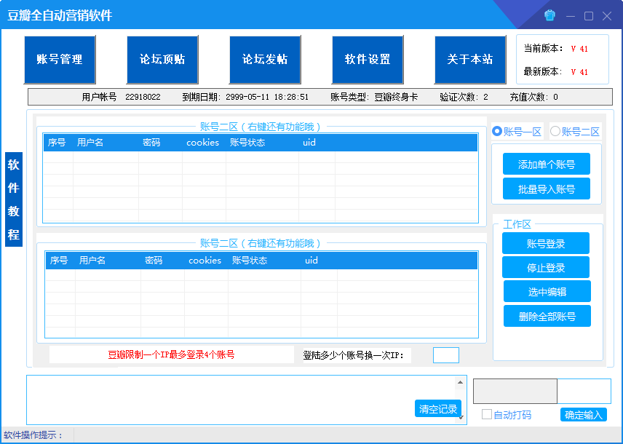
Task: Click 清空记录 button
Action: (x=438, y=408)
